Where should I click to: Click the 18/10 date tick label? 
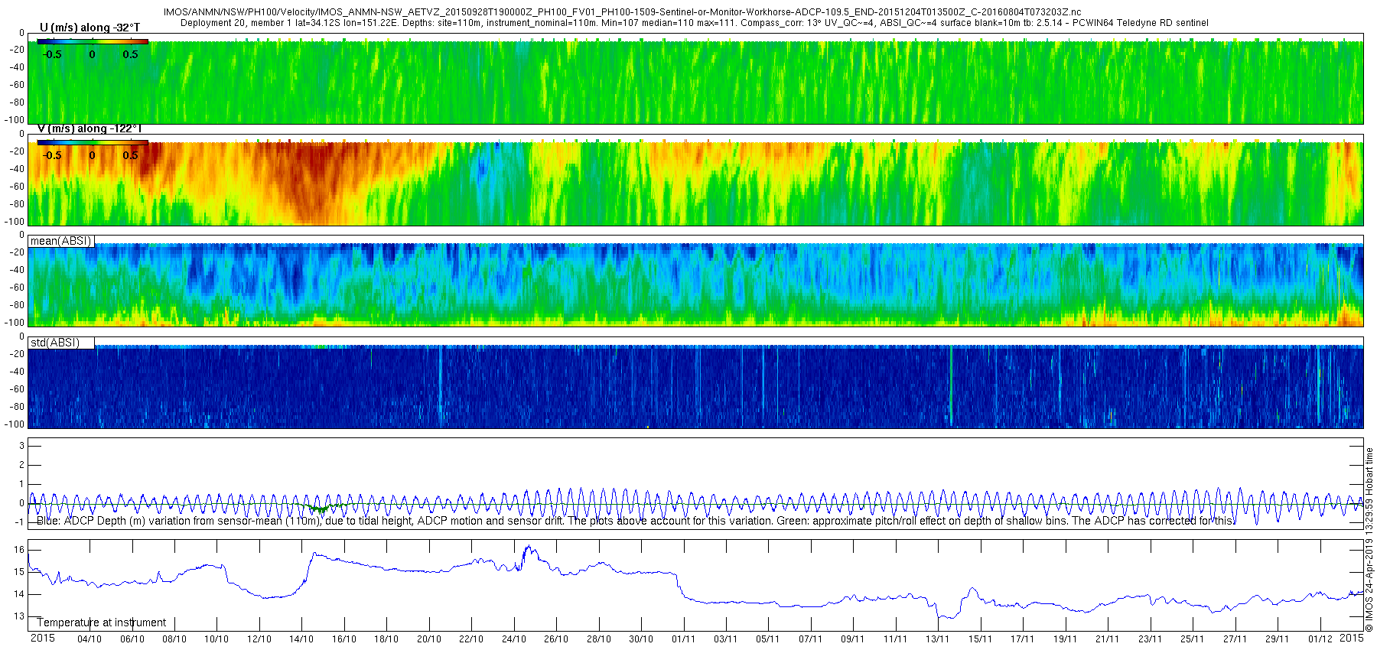coord(386,639)
